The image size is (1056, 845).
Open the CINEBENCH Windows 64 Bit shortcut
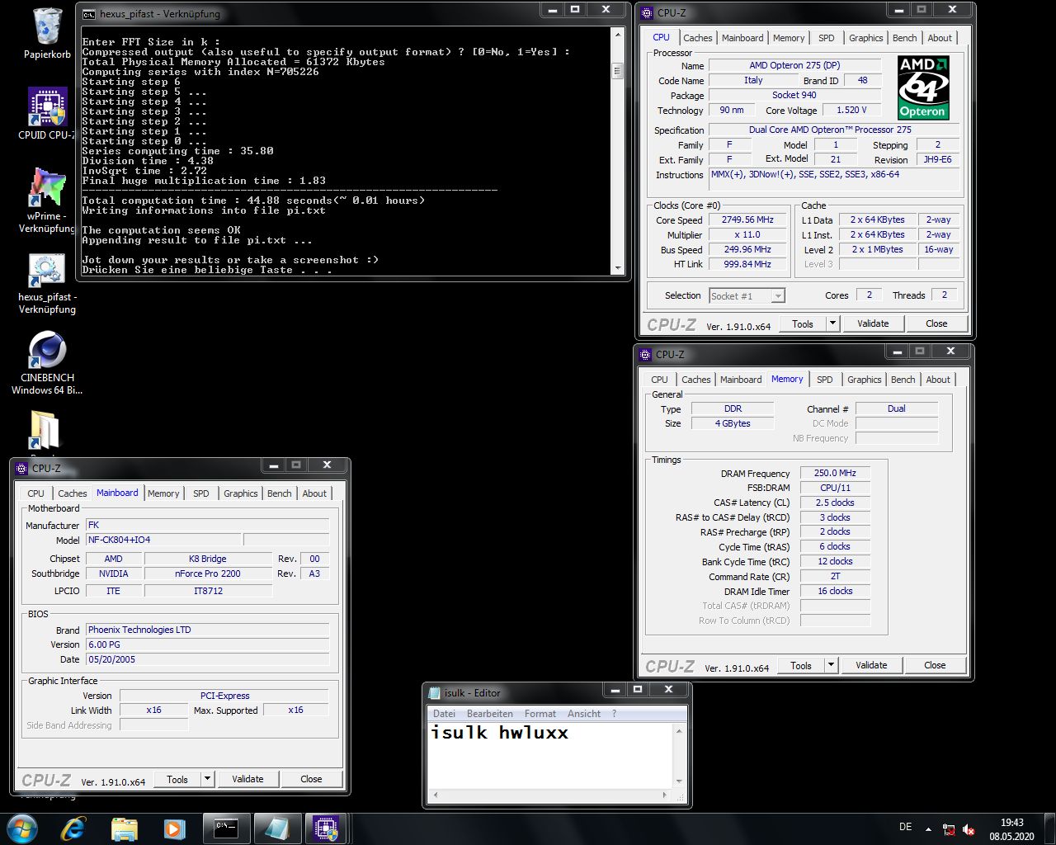coord(47,363)
